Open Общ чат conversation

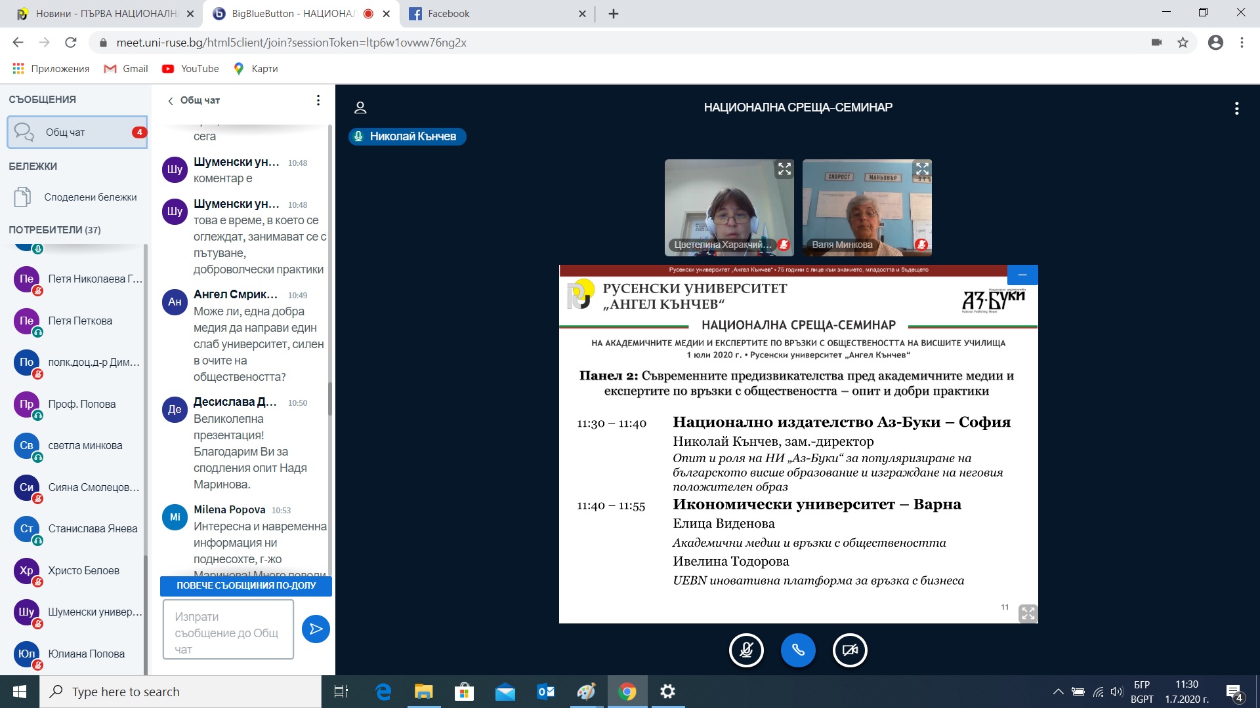[x=77, y=132]
